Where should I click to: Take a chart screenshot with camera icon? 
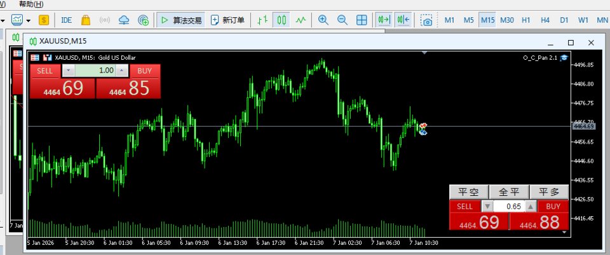coord(426,20)
